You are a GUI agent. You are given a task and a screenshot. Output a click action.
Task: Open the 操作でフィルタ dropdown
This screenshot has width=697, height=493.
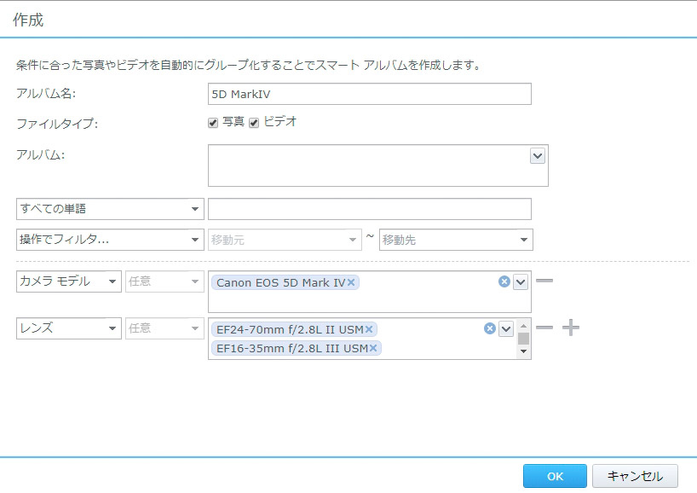[x=110, y=240]
